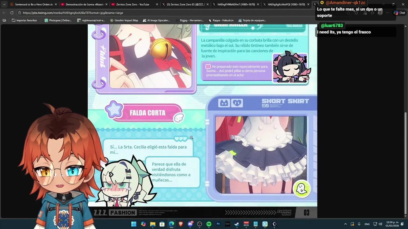This screenshot has width=408, height=229.
Task: Open network settings tray icon
Action: [x=375, y=224]
